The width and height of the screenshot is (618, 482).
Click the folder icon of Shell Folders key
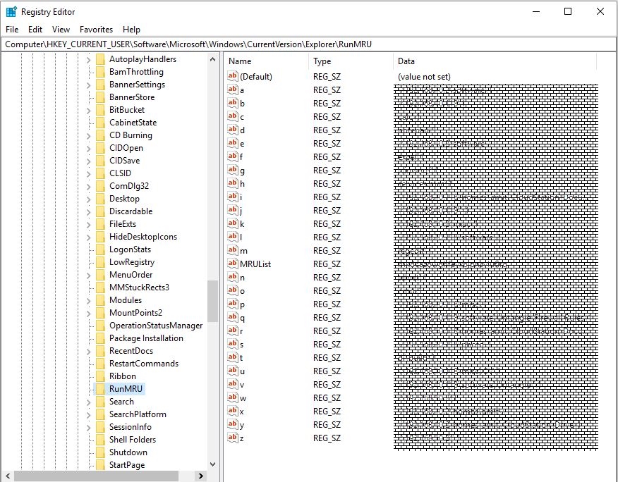100,440
